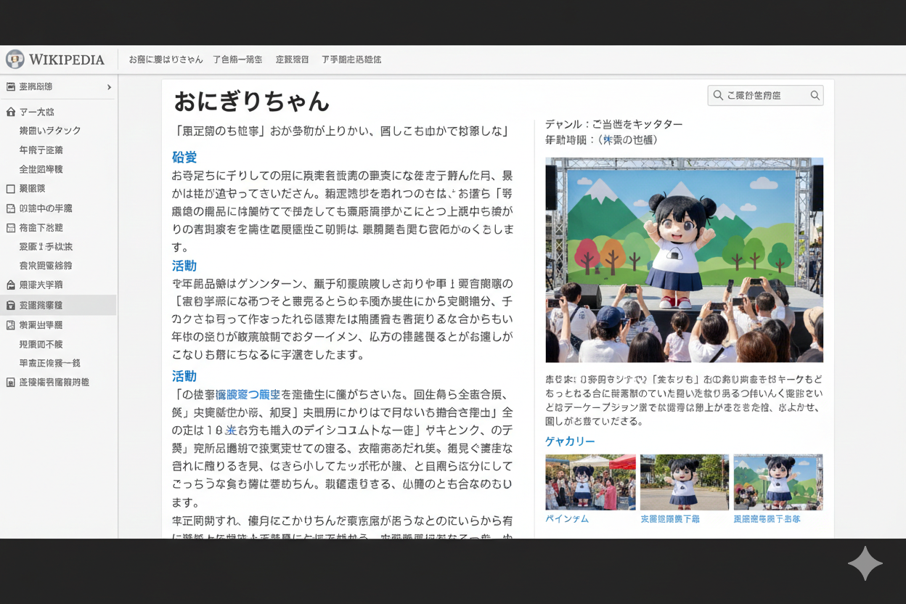Click the list icon heading the sidebar

pos(11,87)
